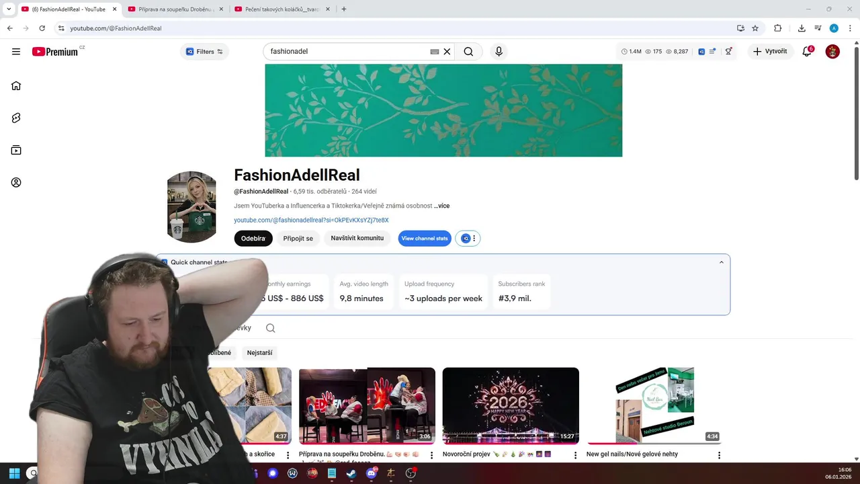Open options for Příprava na soupeřku video

point(431,455)
